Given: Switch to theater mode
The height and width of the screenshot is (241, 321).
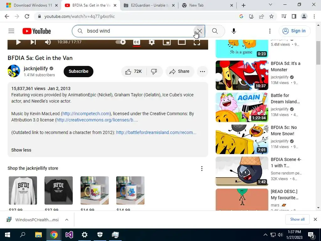Looking at the screenshot, I should click(x=182, y=42).
